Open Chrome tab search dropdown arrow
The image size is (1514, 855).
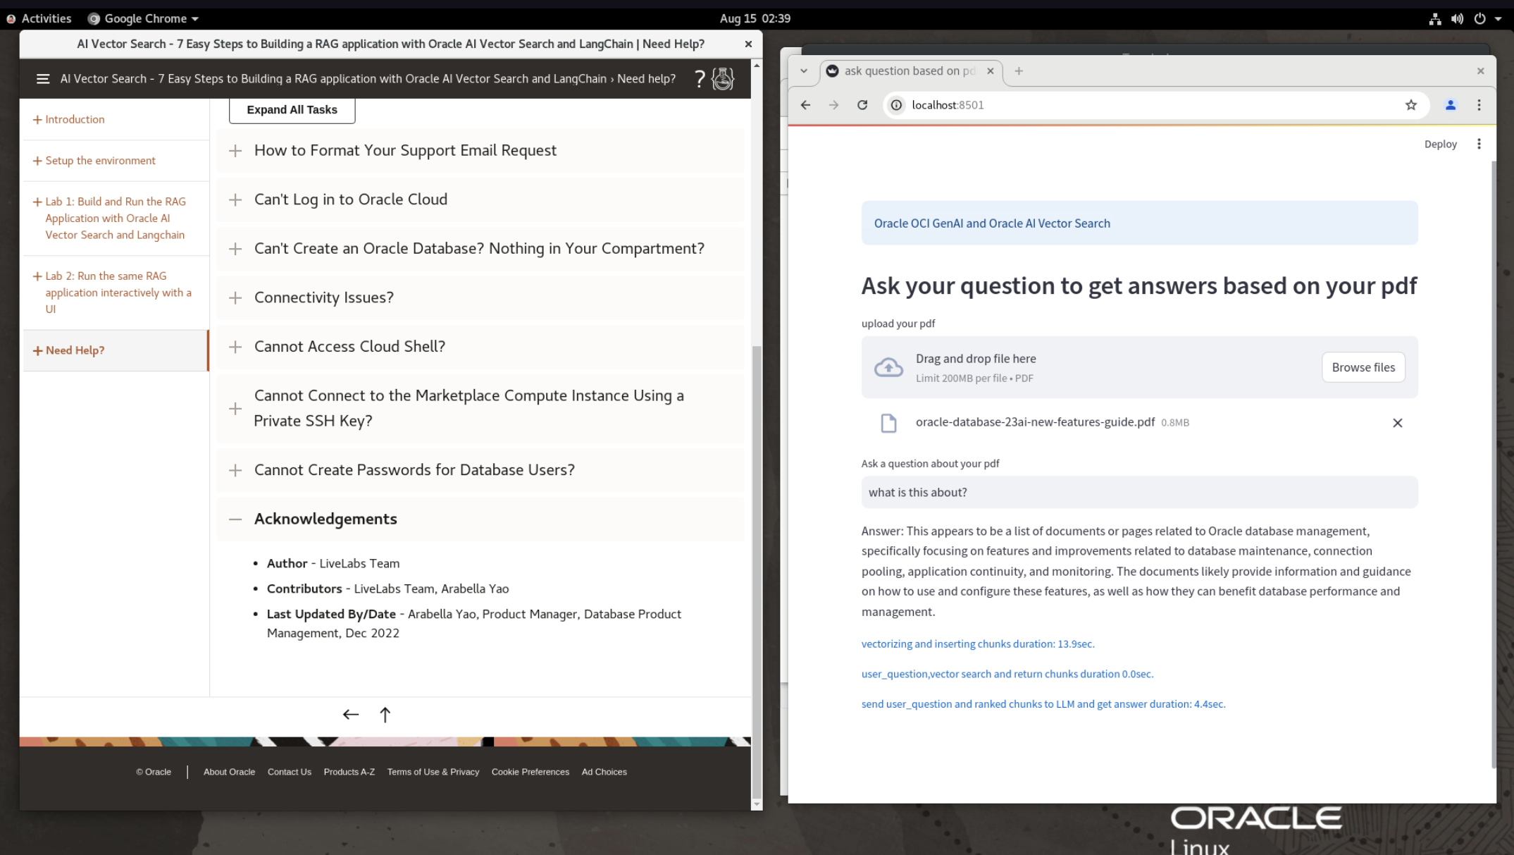804,71
